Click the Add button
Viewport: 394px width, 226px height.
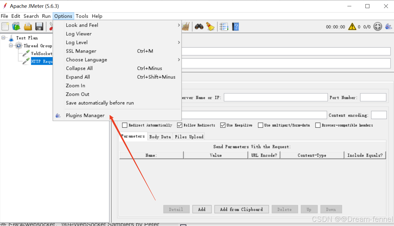(x=202, y=209)
